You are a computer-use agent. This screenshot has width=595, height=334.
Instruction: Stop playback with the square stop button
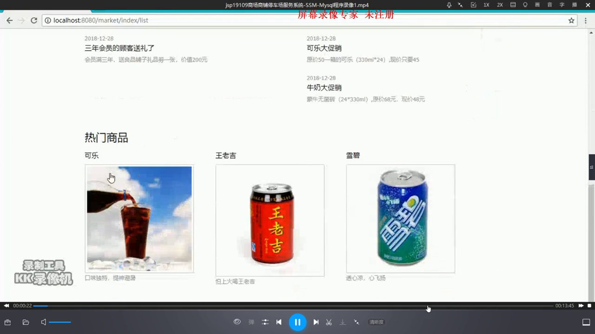(x=589, y=306)
